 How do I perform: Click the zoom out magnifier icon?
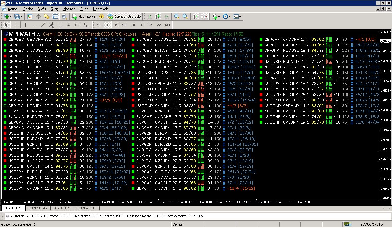pyautogui.click(x=185, y=17)
